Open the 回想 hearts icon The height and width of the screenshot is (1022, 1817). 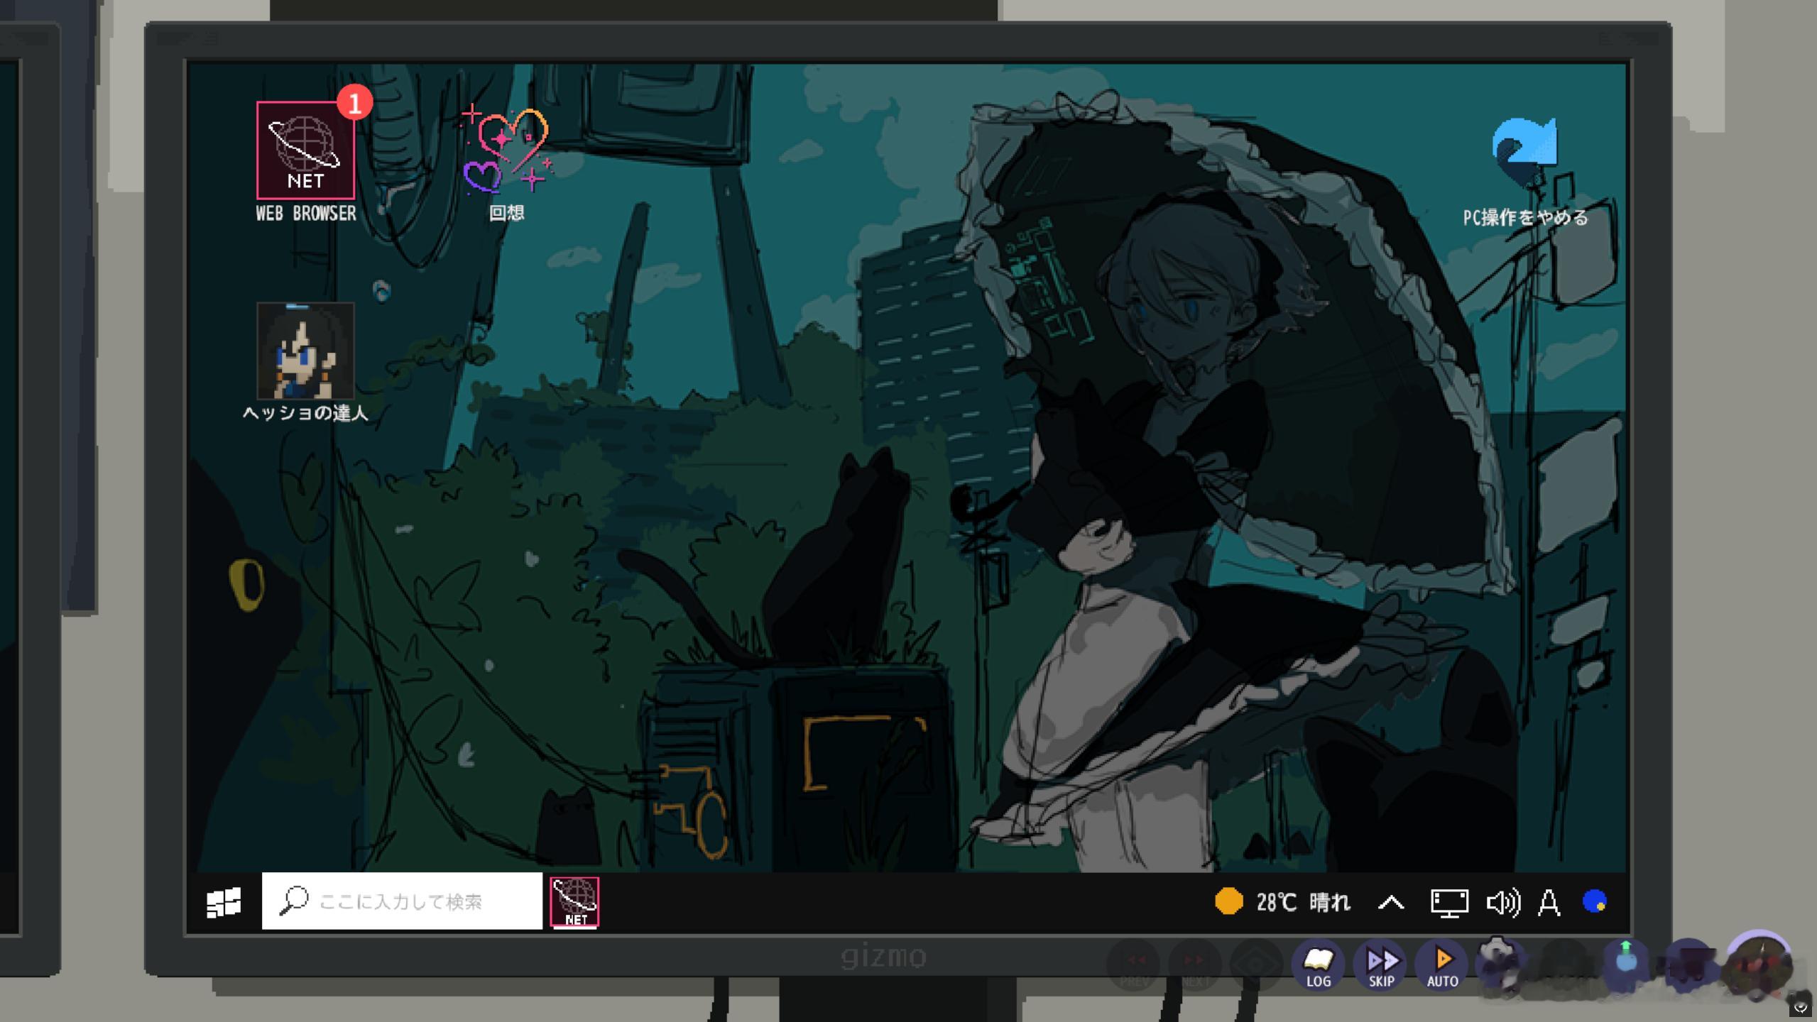506,150
